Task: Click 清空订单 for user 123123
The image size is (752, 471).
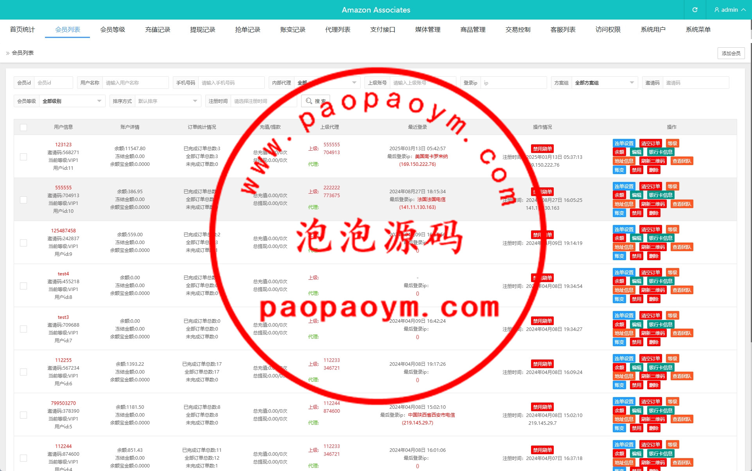Action: [x=650, y=143]
